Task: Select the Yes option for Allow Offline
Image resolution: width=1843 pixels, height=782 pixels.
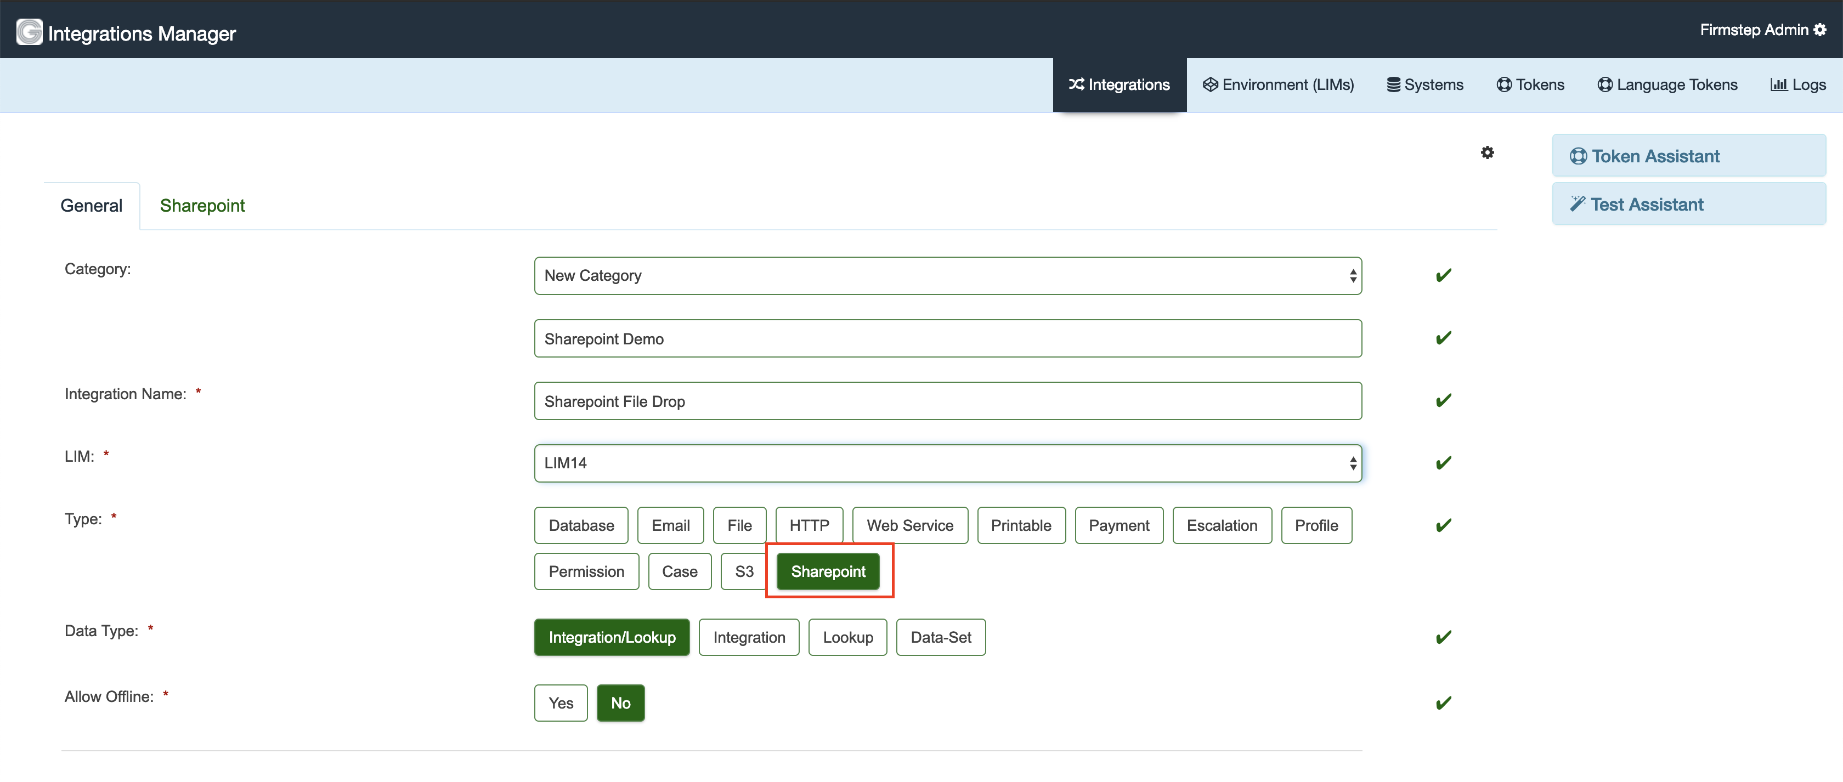Action: tap(561, 702)
